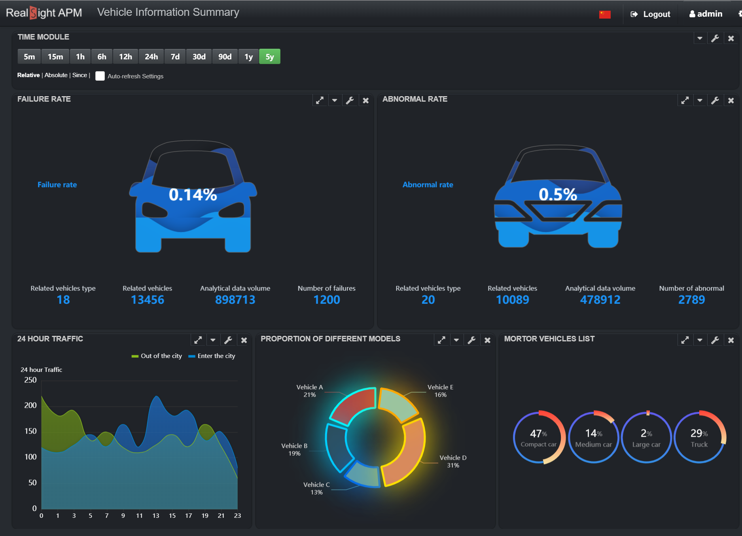Click the 29% Truck gauge
The height and width of the screenshot is (536, 742).
[x=699, y=438]
